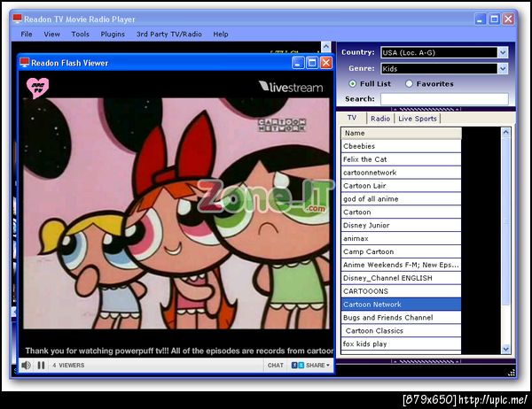This screenshot has width=532, height=409.
Task: Maximize the Readon Flash Viewer window
Action: click(x=312, y=63)
